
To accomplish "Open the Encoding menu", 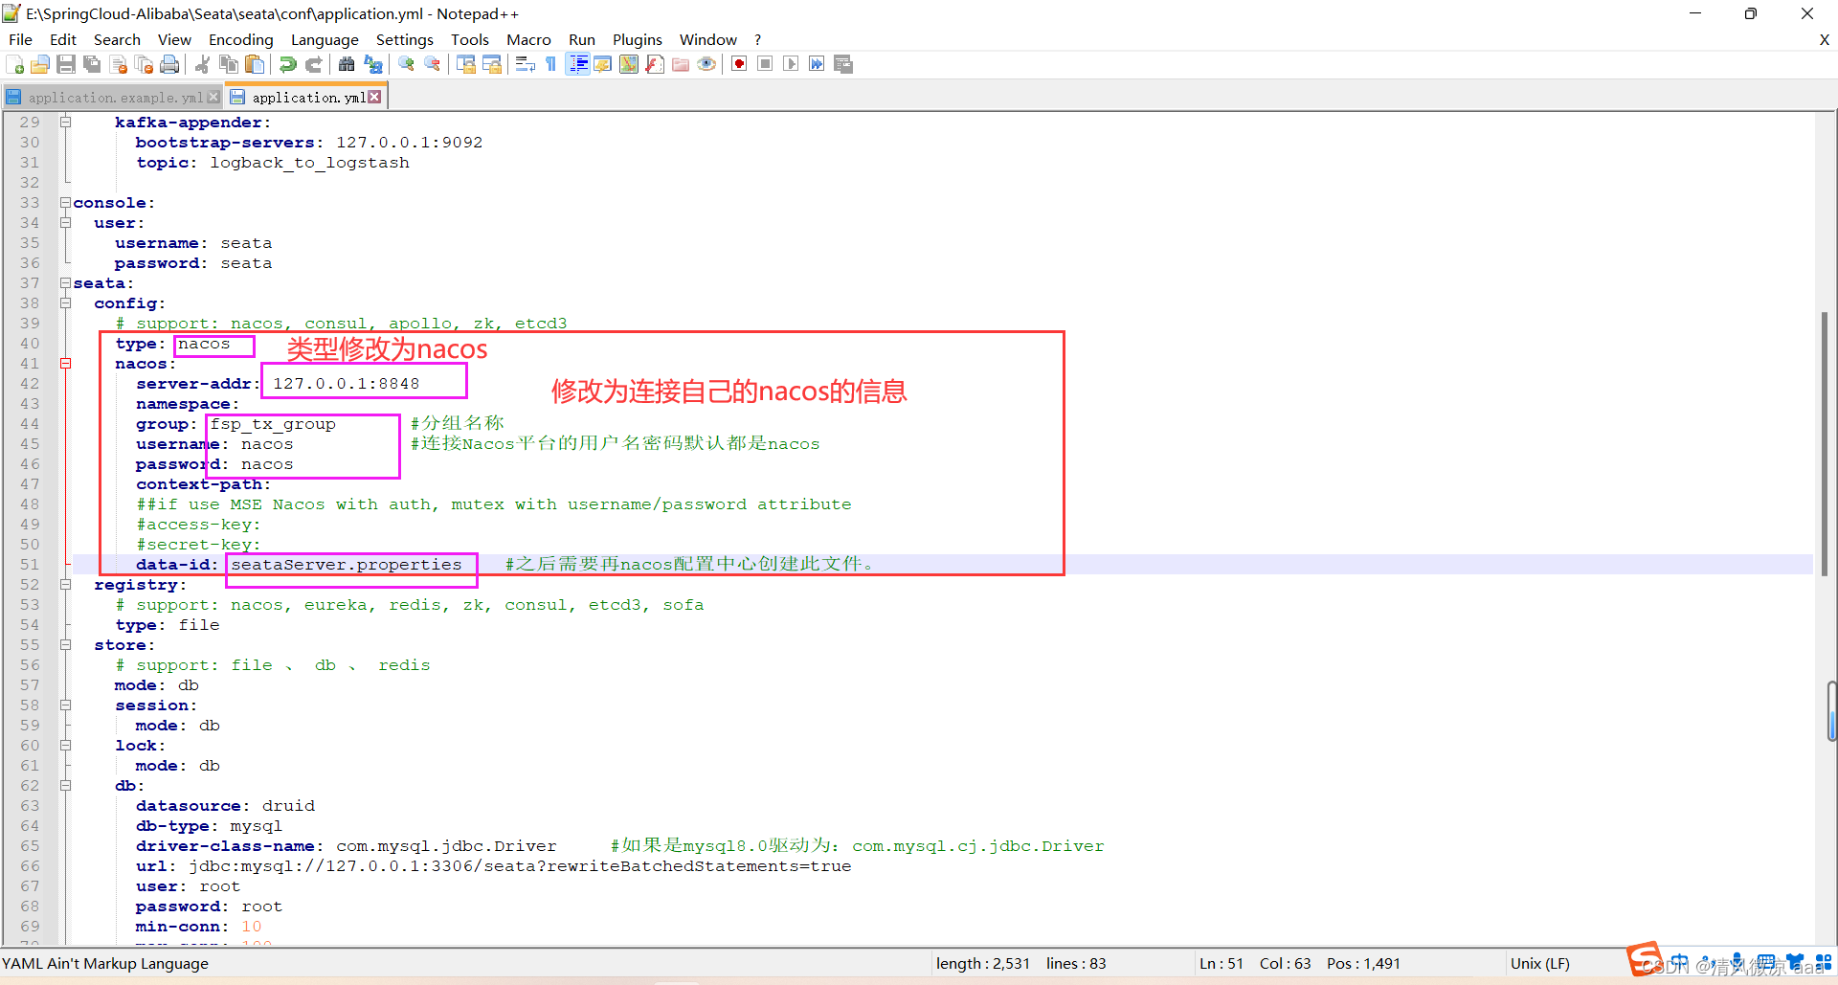I will pos(241,39).
